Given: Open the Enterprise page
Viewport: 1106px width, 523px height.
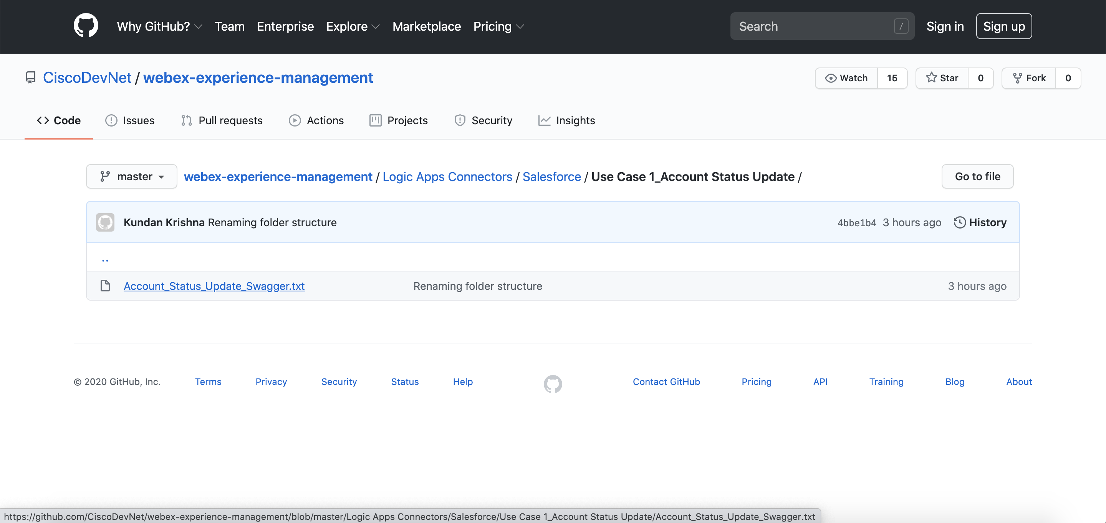Looking at the screenshot, I should [285, 26].
